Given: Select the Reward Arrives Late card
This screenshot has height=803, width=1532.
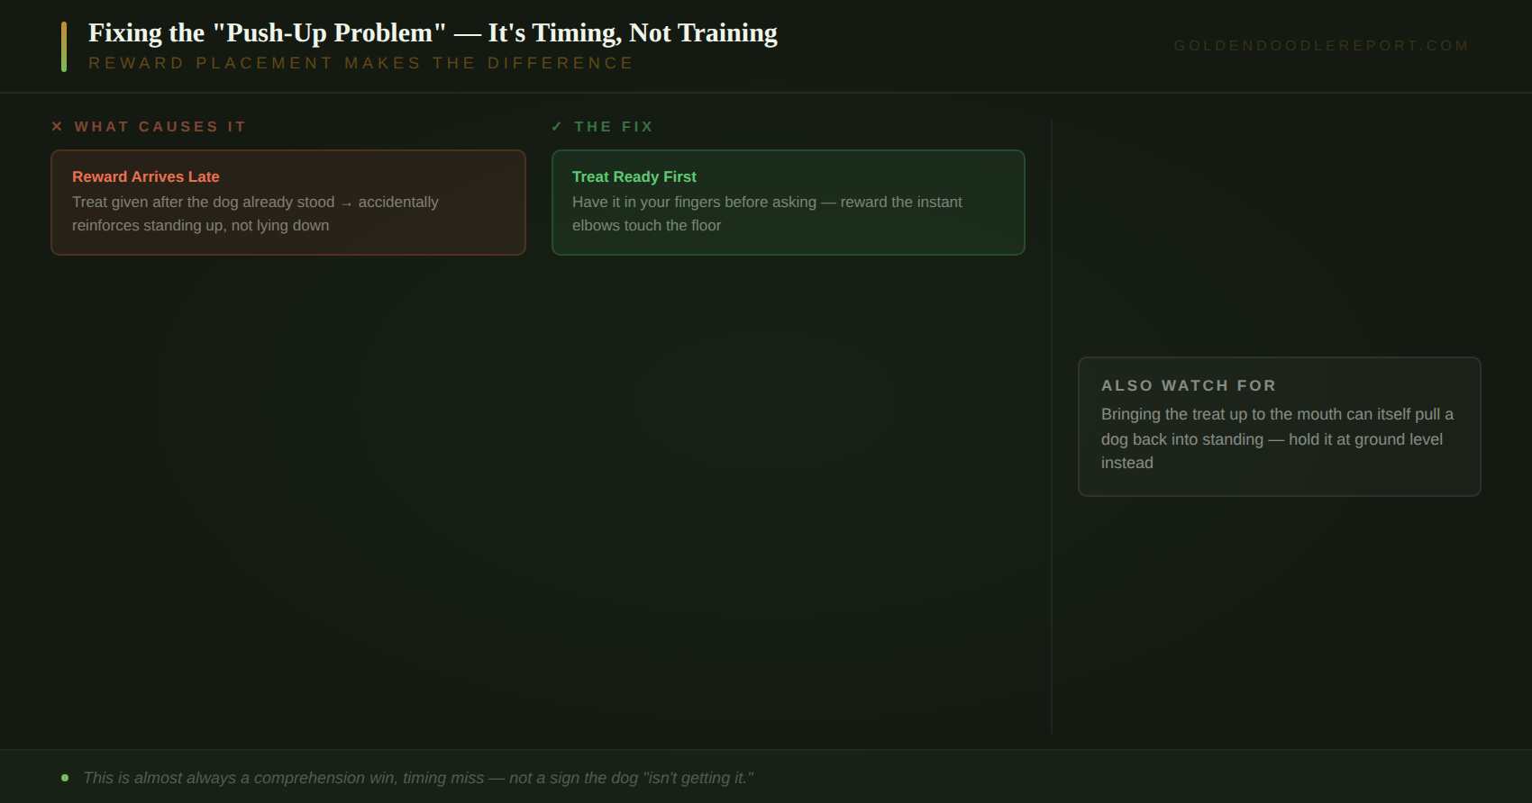Looking at the screenshot, I should (x=288, y=203).
